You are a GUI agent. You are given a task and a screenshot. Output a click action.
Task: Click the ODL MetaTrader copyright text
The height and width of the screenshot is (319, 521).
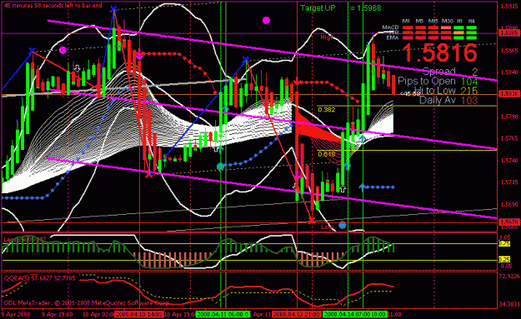pyautogui.click(x=87, y=302)
